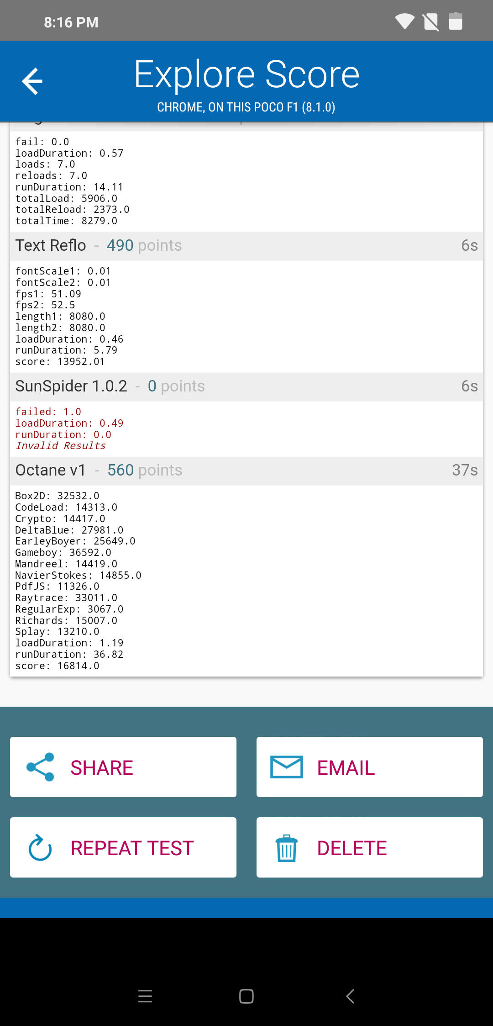Tap the Raytrace: 33011.0 line
Image resolution: width=493 pixels, height=1026 pixels.
coord(66,598)
